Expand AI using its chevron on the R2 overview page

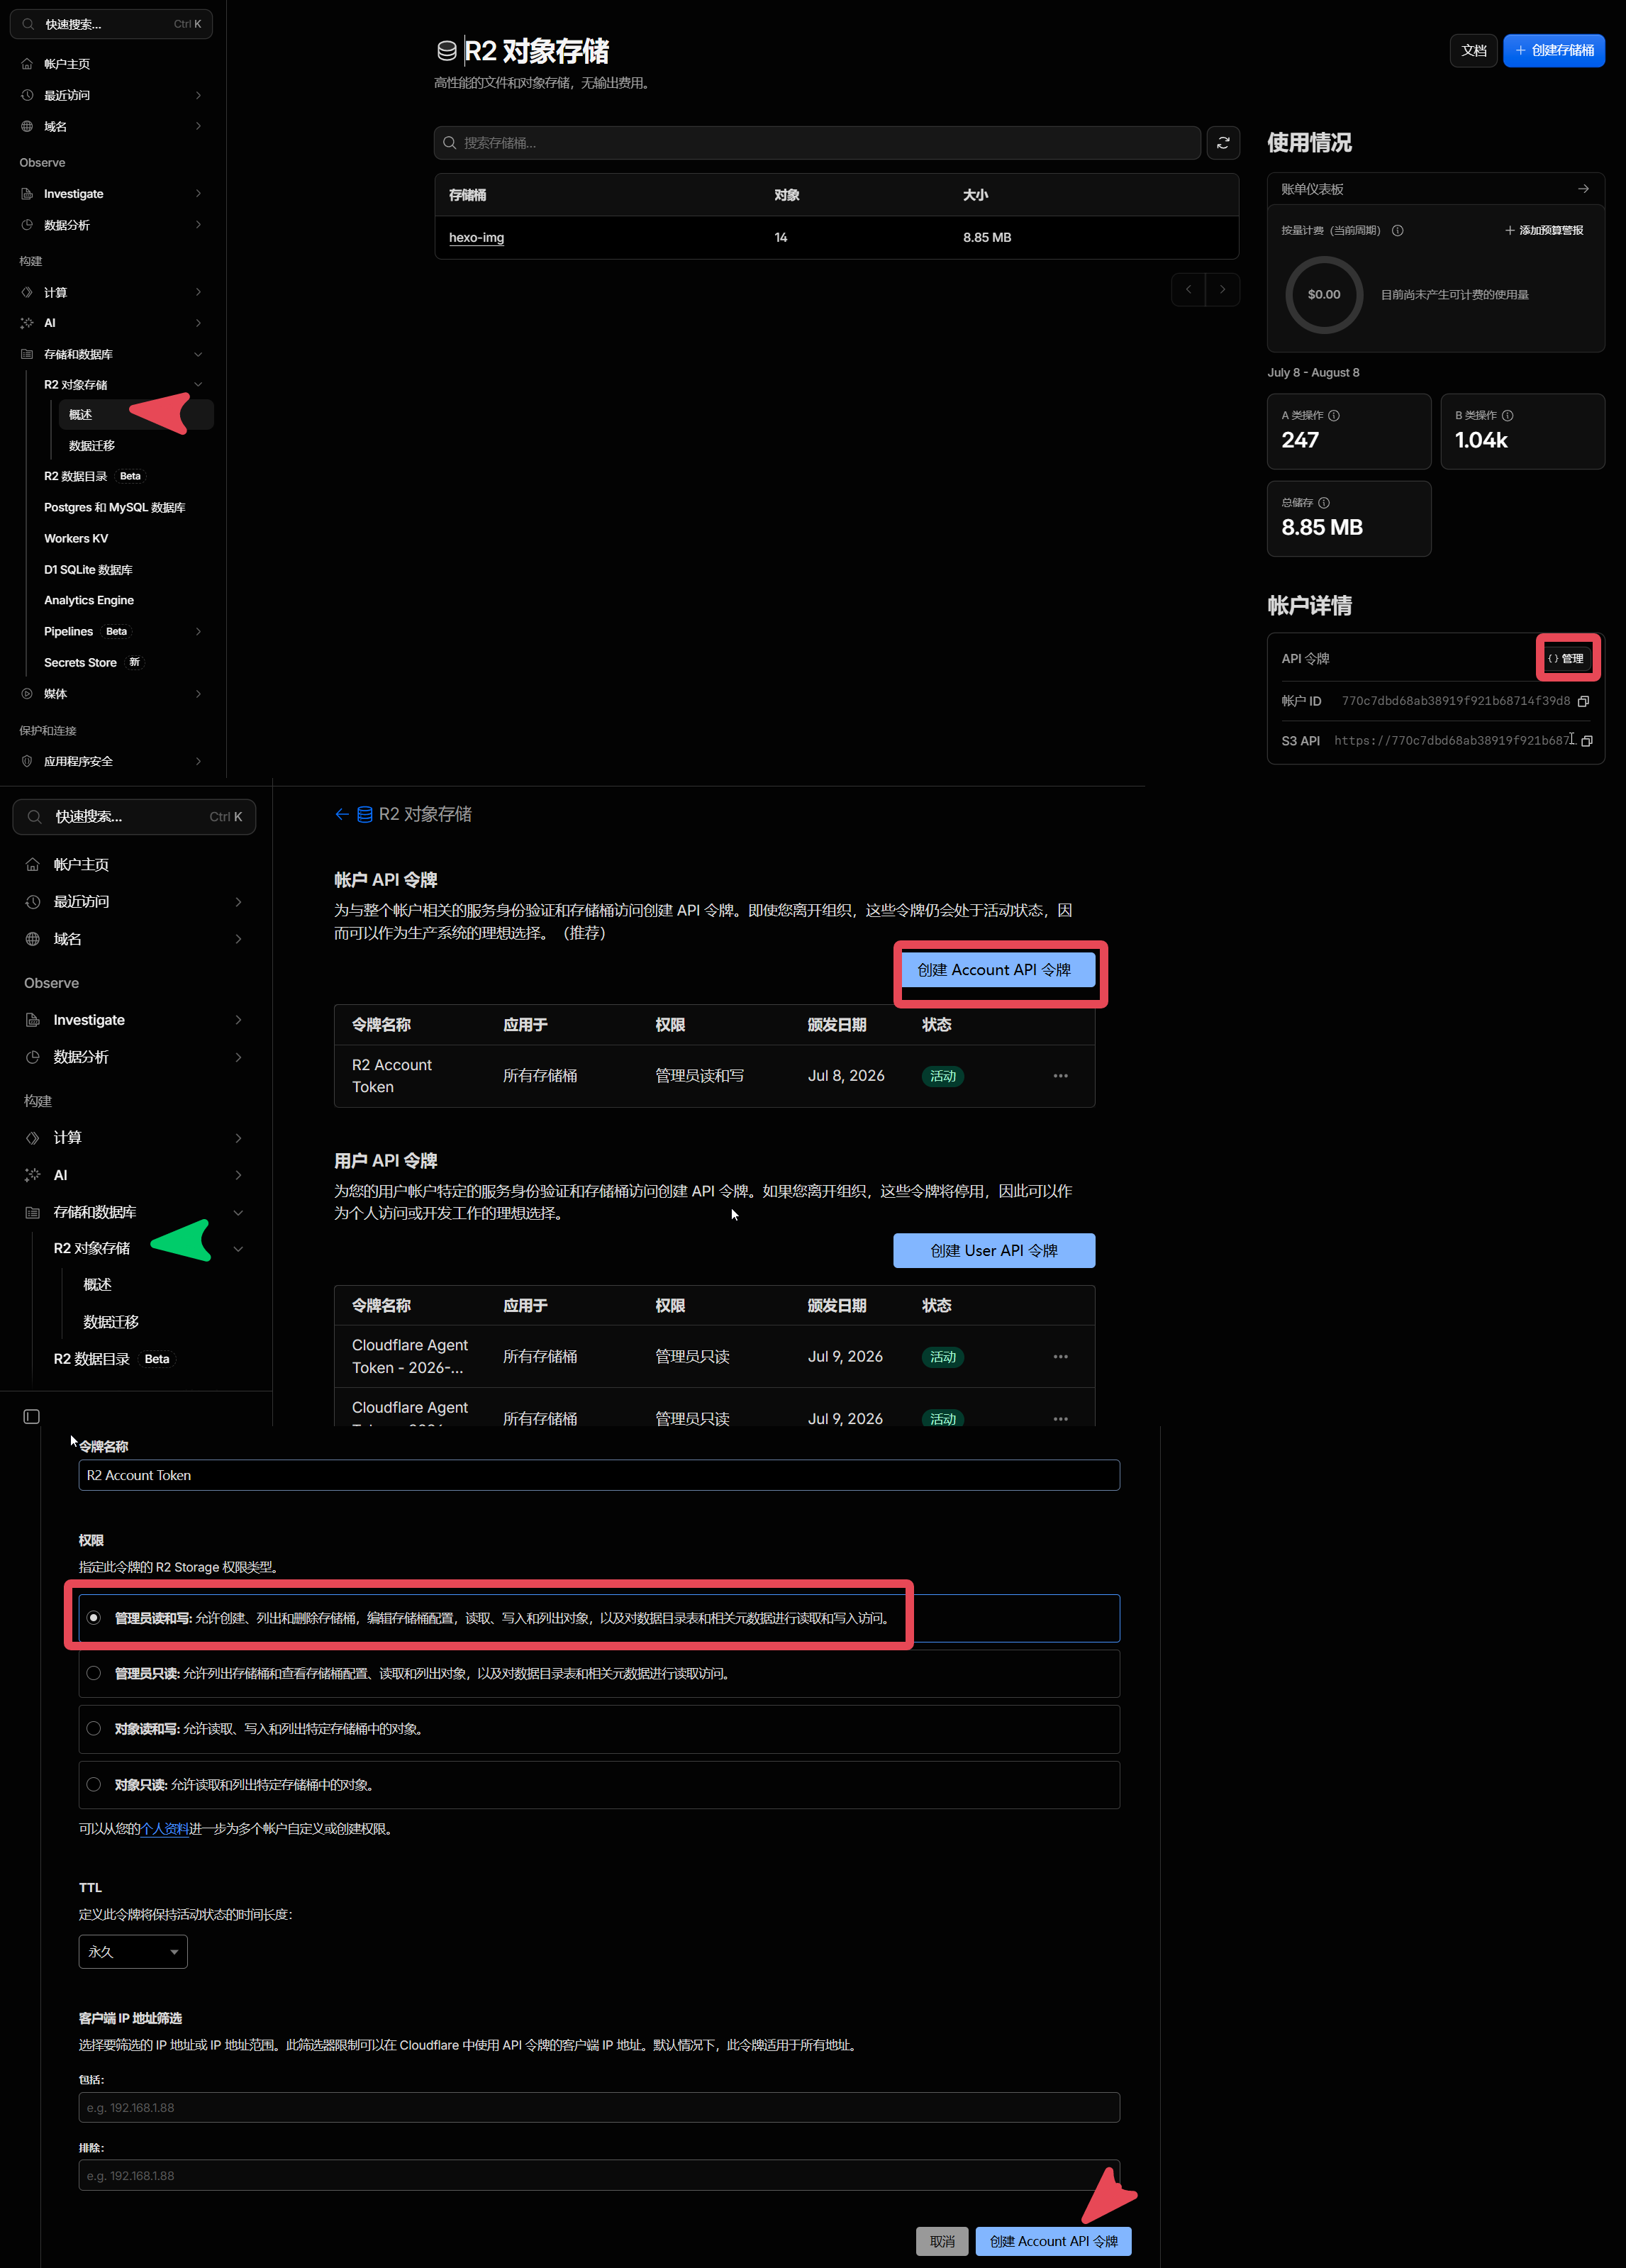coord(198,323)
